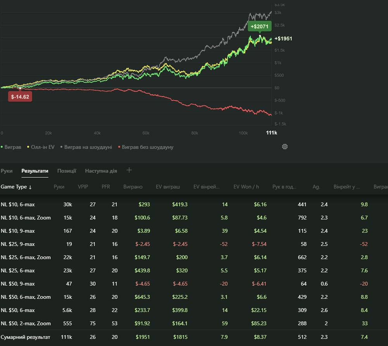Toggle the green Виграв legend series

coord(12,147)
